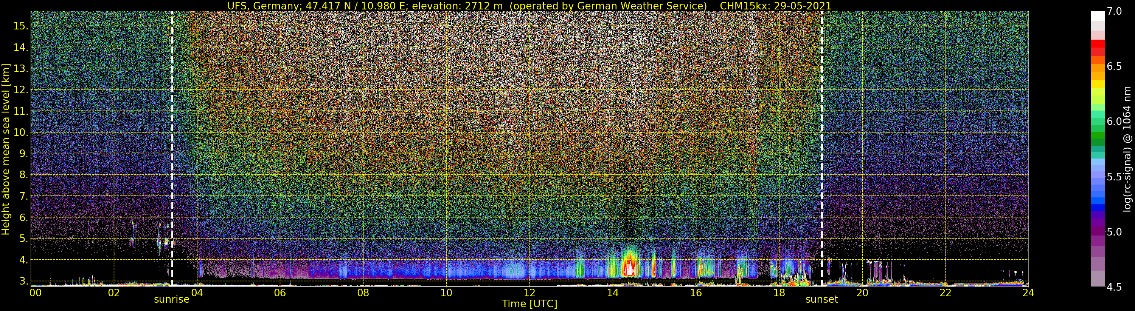Viewport: 1135px width, 311px height.
Task: Click the time axis tick "02"
Action: coord(114,293)
